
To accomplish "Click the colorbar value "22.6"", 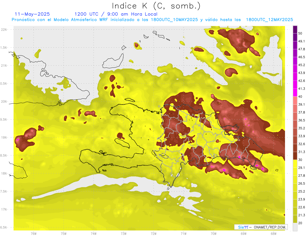I will pyautogui.click(x=302, y=207).
